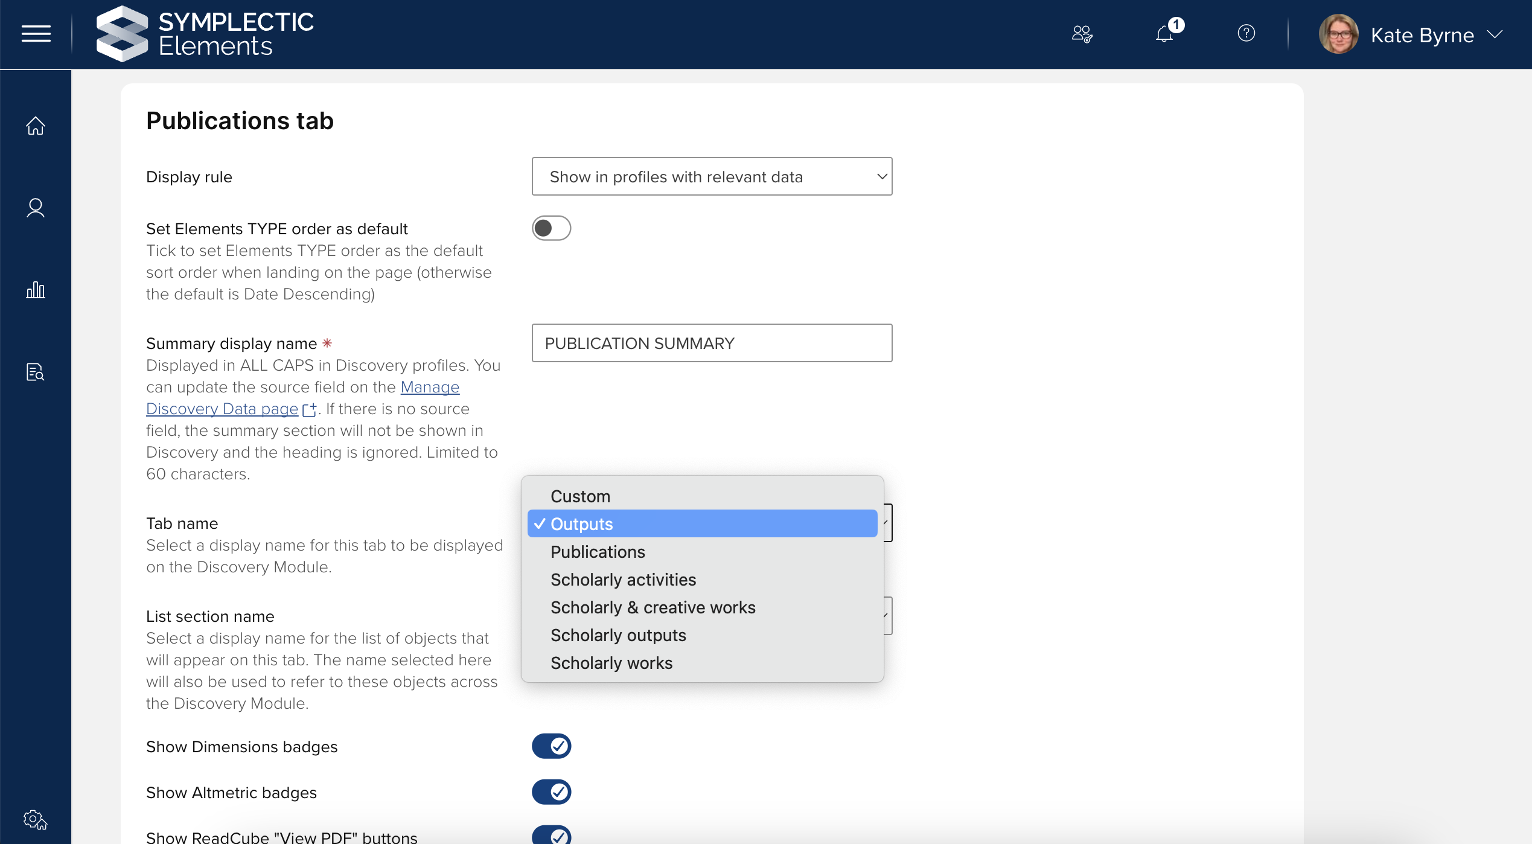1532x844 pixels.
Task: Click the Summary display name field
Action: (x=712, y=343)
